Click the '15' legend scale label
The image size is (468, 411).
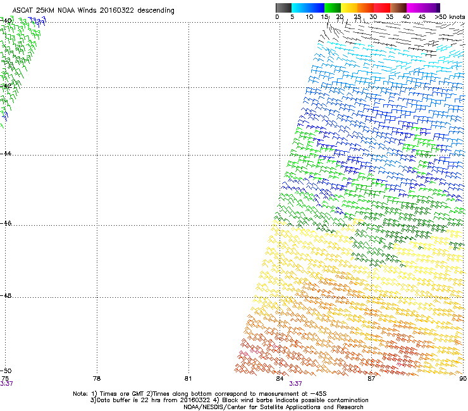[324, 17]
